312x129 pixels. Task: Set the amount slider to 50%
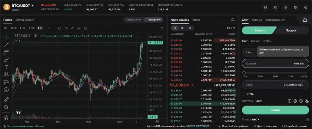[x=275, y=73]
